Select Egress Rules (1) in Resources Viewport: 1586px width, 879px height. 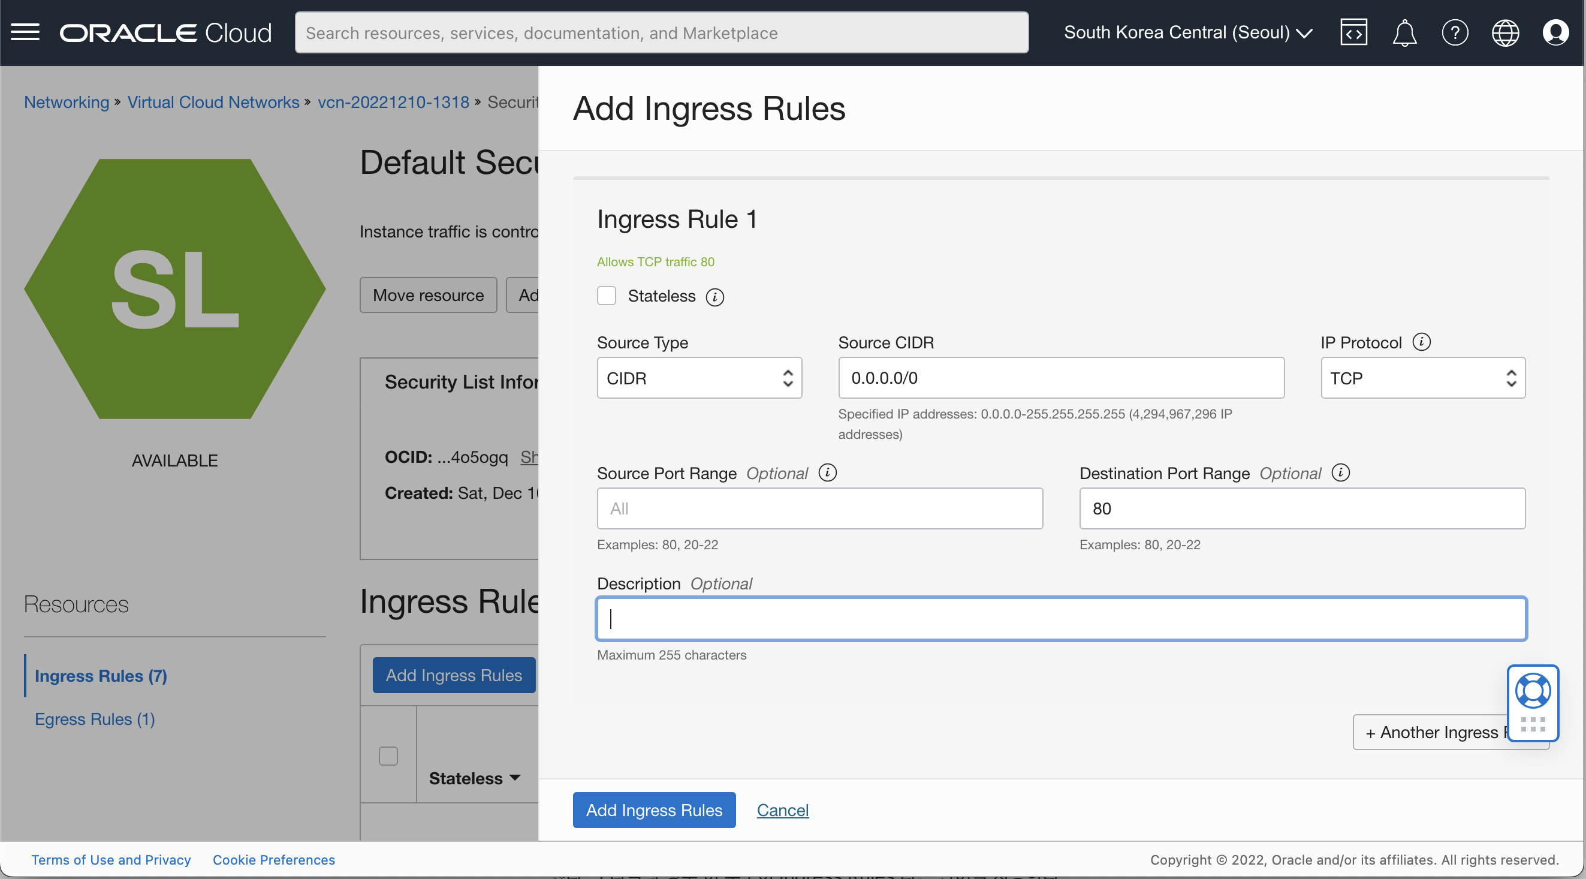pos(95,719)
